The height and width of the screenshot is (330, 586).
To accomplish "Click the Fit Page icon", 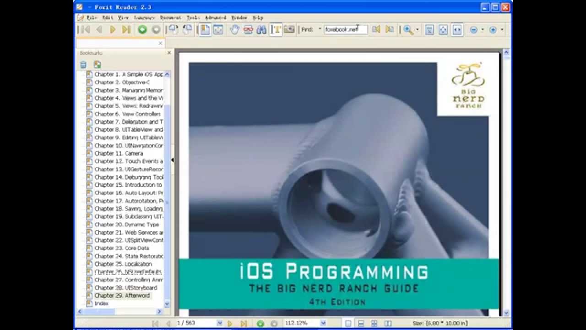I will (443, 30).
